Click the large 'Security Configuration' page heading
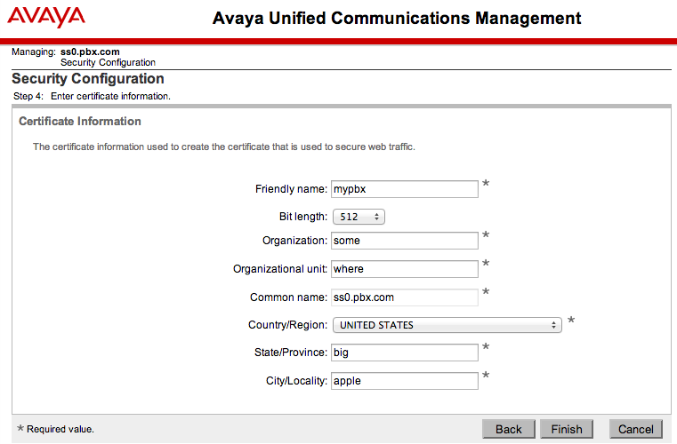Viewport: 677px width, 444px height. [88, 79]
